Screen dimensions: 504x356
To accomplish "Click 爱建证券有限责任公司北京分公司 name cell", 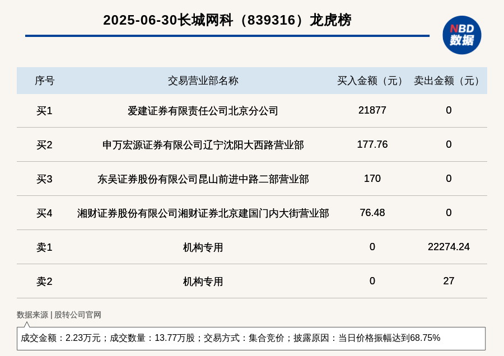I will (x=203, y=111).
